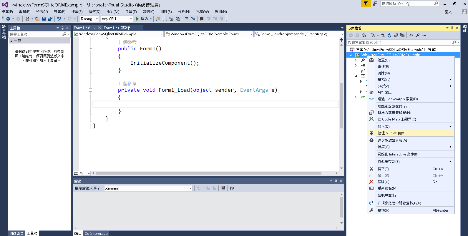468x236 pixels.
Task: Toggle auto-hide pin on the Solution Explorer panel
Action: click(x=452, y=28)
